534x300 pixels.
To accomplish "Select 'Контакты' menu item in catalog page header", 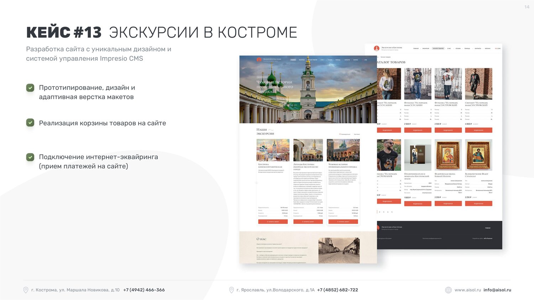I will pyautogui.click(x=478, y=48).
